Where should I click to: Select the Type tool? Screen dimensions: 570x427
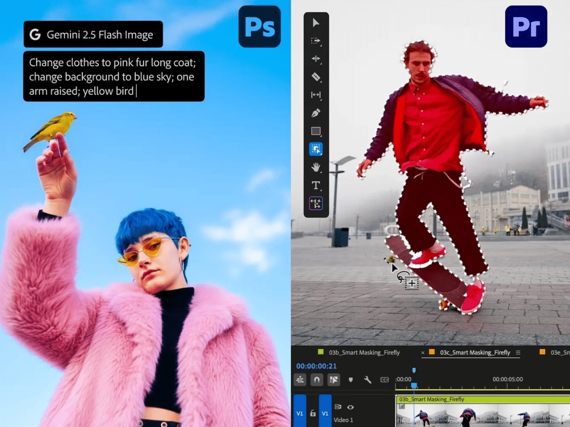[x=316, y=185]
